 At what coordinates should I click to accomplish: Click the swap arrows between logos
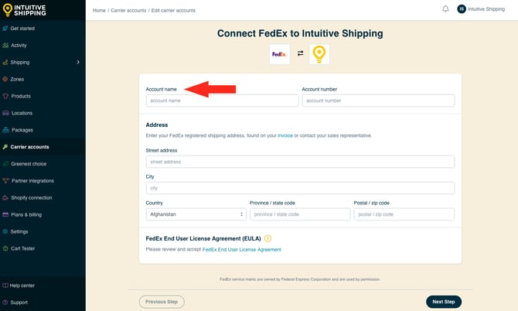click(x=300, y=53)
